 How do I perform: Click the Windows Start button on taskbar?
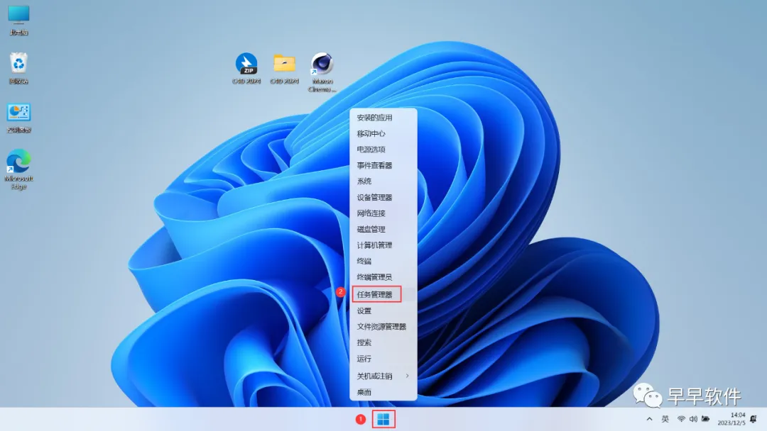383,419
